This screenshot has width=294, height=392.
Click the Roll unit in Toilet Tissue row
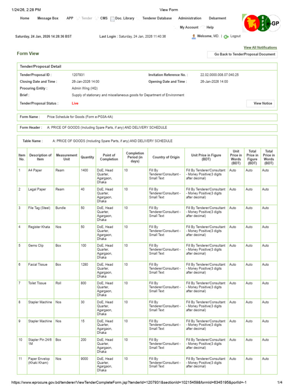58,283
